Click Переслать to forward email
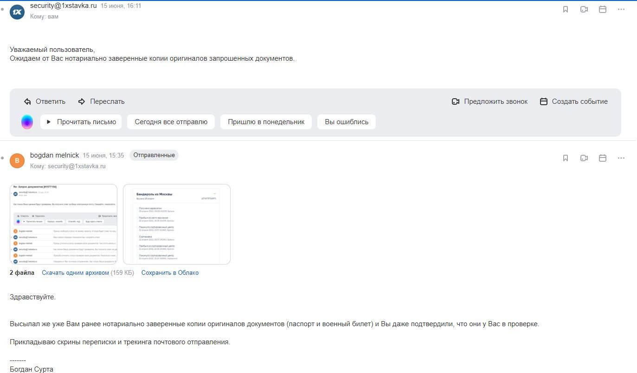This screenshot has height=373, width=637. (x=102, y=101)
